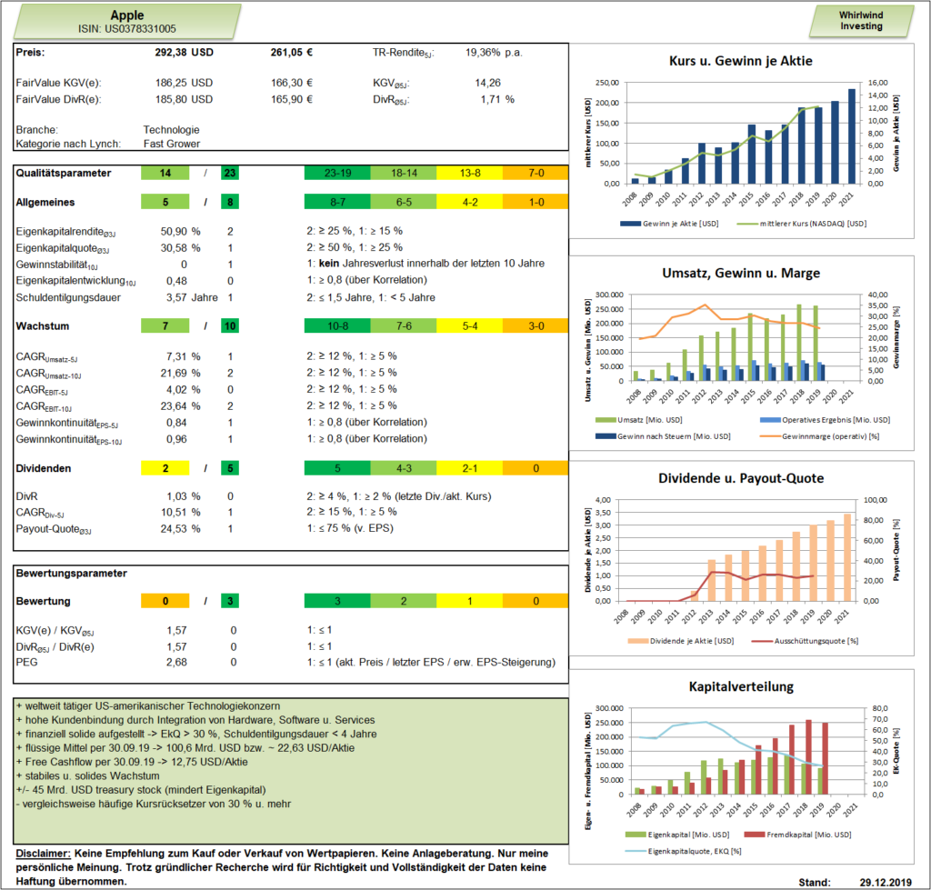Click the yellow range cell 13-8
The image size is (931, 890).
click(470, 173)
